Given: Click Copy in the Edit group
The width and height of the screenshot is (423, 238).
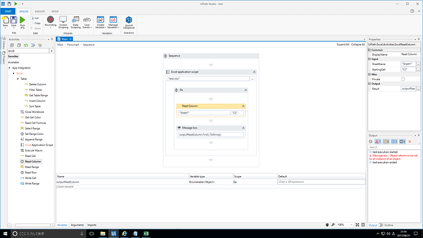Looking at the screenshot, I should [36, 23].
